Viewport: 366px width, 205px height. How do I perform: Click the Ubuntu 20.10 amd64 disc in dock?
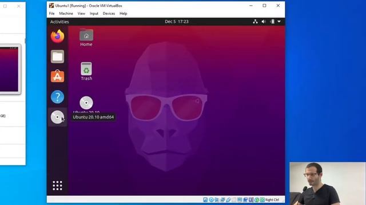[x=57, y=117]
